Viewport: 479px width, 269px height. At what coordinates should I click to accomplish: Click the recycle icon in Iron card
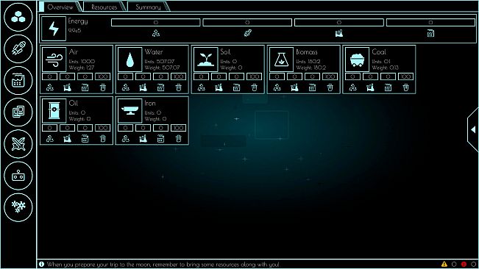click(x=126, y=139)
